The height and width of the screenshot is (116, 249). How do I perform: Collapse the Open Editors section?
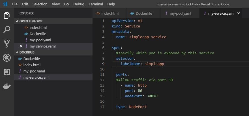(17, 21)
